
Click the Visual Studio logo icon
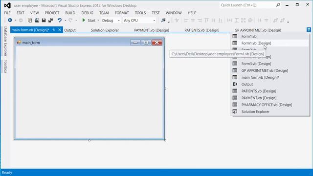pyautogui.click(x=7, y=5)
